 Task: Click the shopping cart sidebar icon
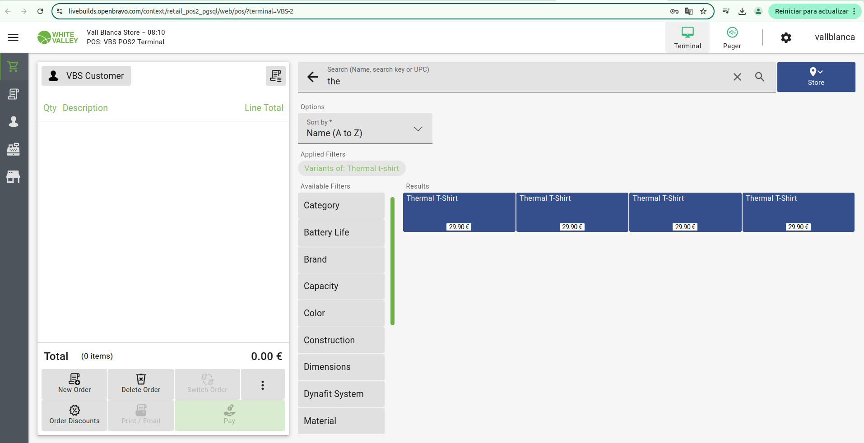click(14, 67)
